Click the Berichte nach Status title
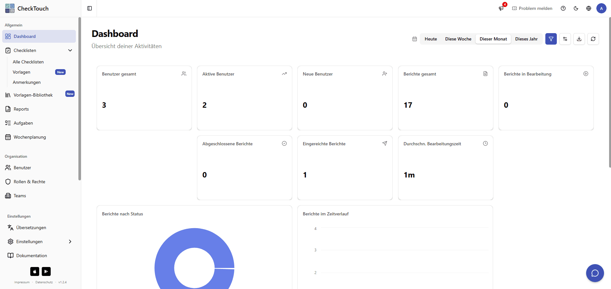The height and width of the screenshot is (289, 611). pyautogui.click(x=122, y=214)
